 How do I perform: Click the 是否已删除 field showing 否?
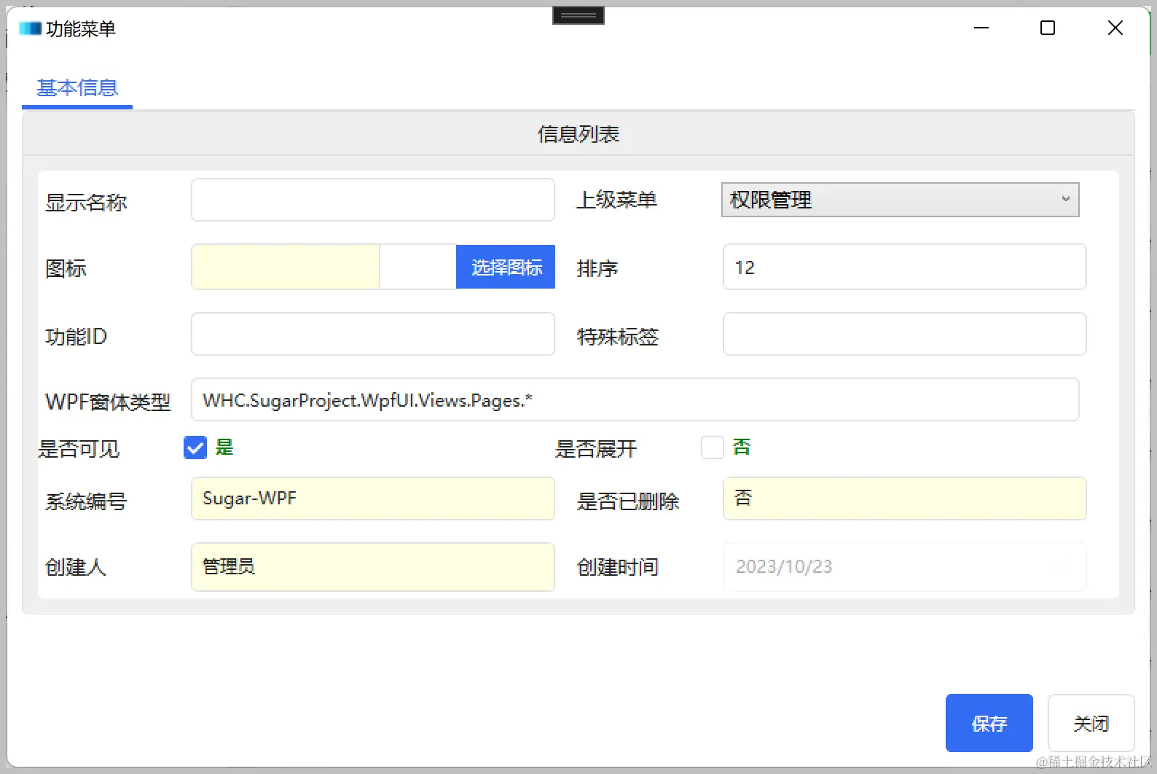905,499
